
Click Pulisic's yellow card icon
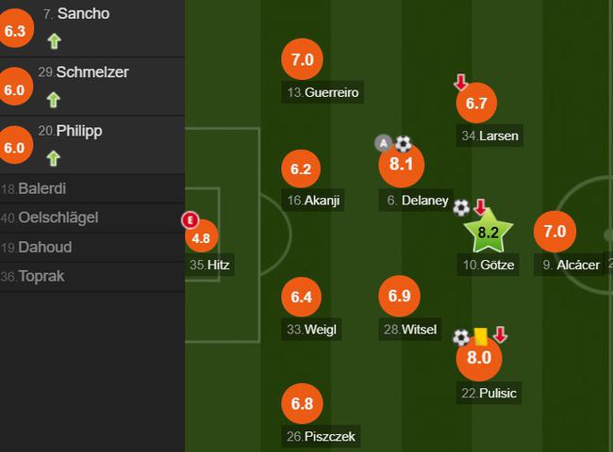coord(480,336)
